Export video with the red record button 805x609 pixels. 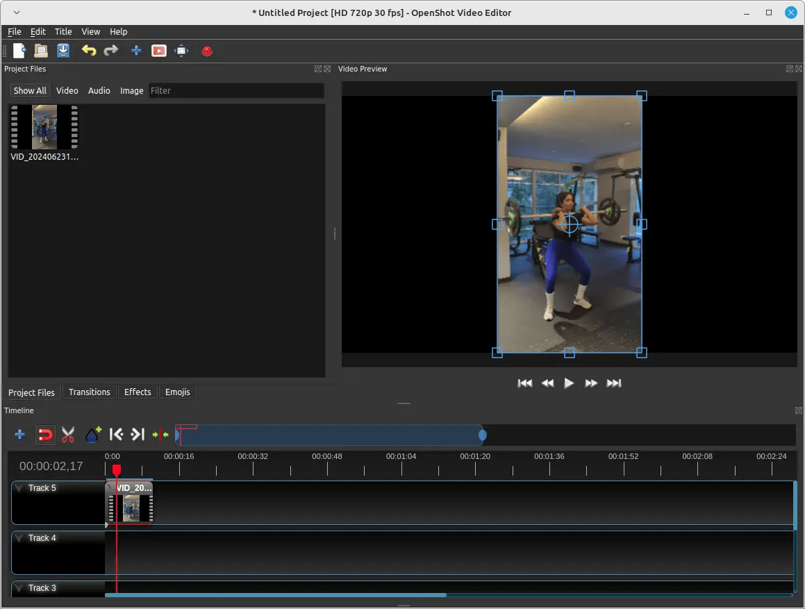pyautogui.click(x=207, y=51)
